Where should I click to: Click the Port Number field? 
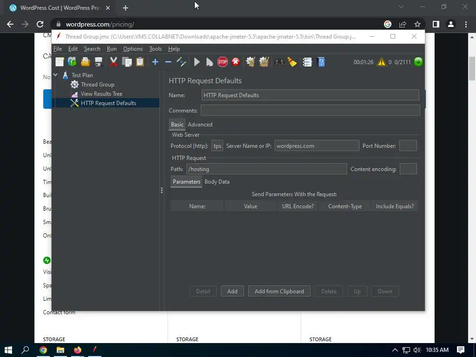(x=408, y=145)
